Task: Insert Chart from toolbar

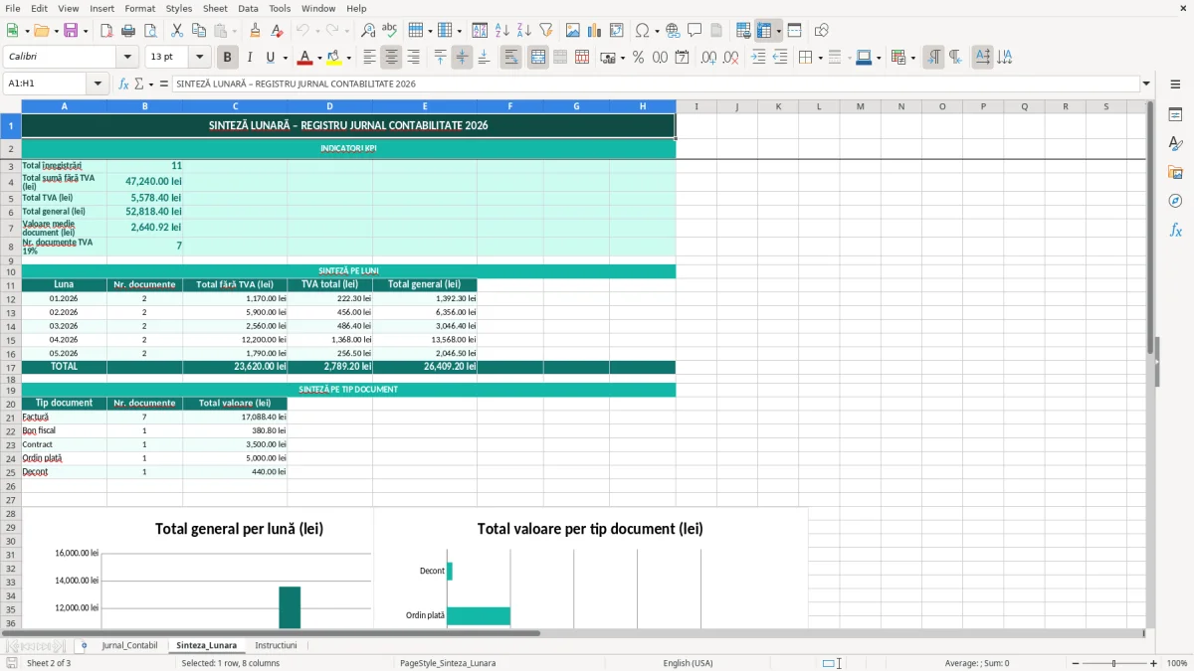Action: [595, 31]
